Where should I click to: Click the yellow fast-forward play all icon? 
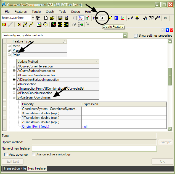click(4, 24)
